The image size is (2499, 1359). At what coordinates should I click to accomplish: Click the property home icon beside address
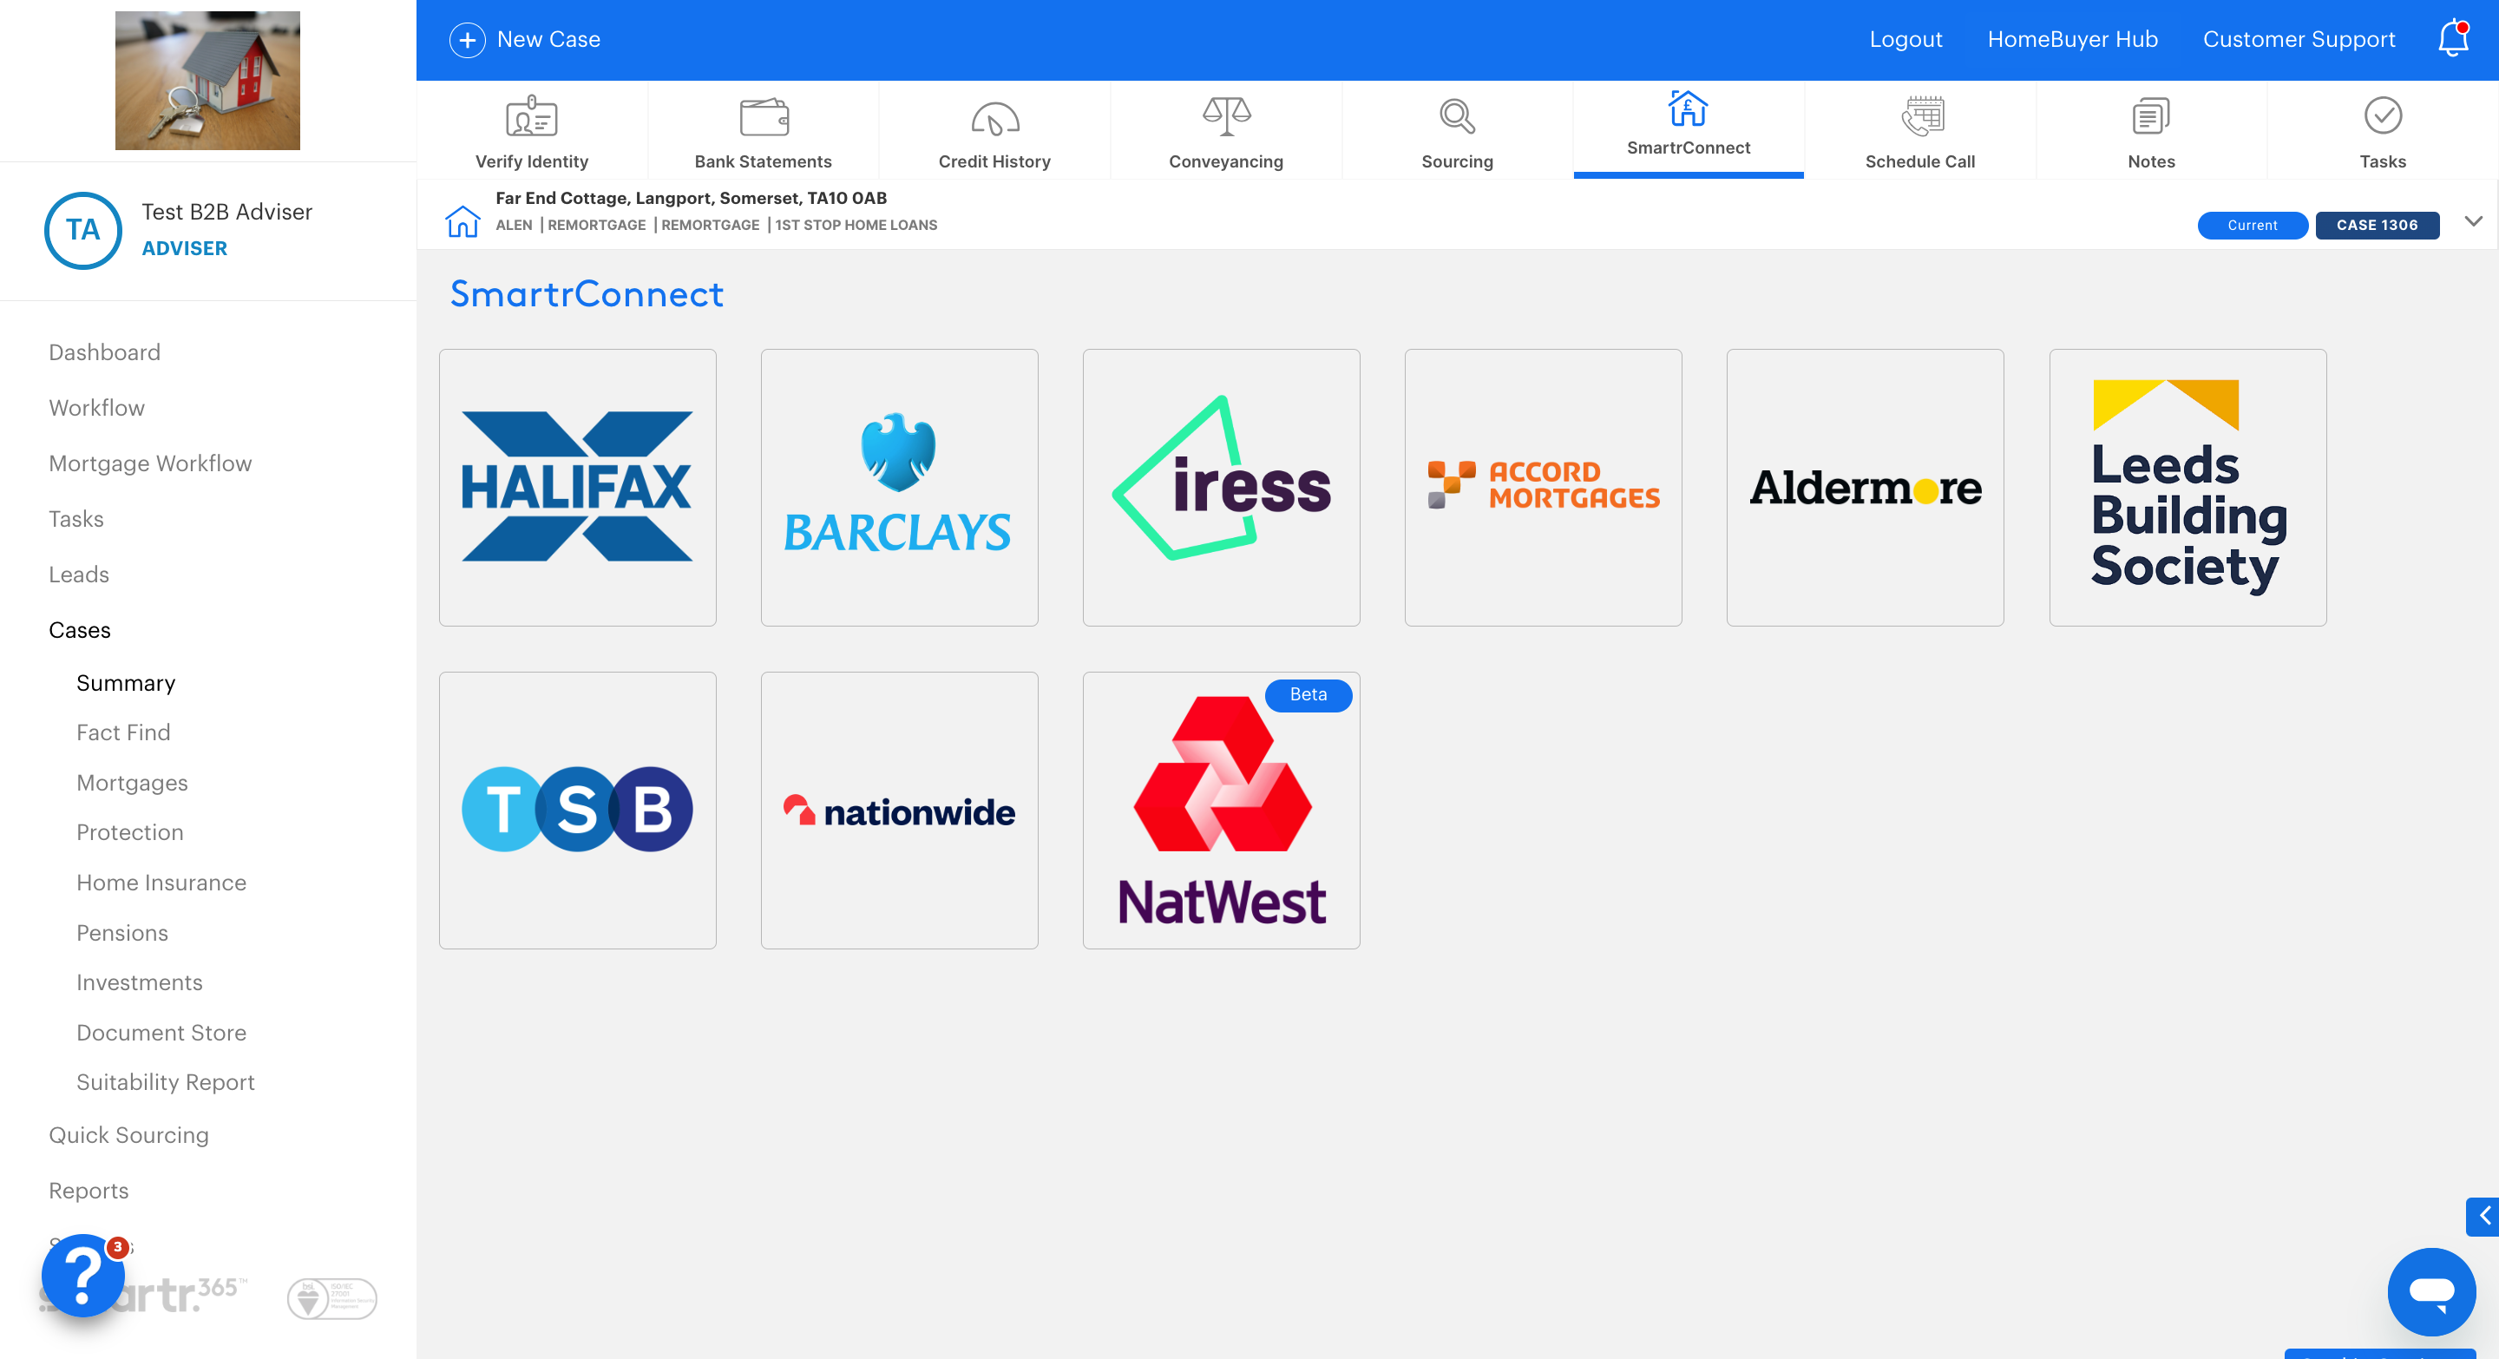462,221
